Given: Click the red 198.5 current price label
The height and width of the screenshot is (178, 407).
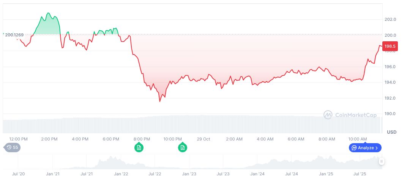Looking at the screenshot, I should click(390, 46).
